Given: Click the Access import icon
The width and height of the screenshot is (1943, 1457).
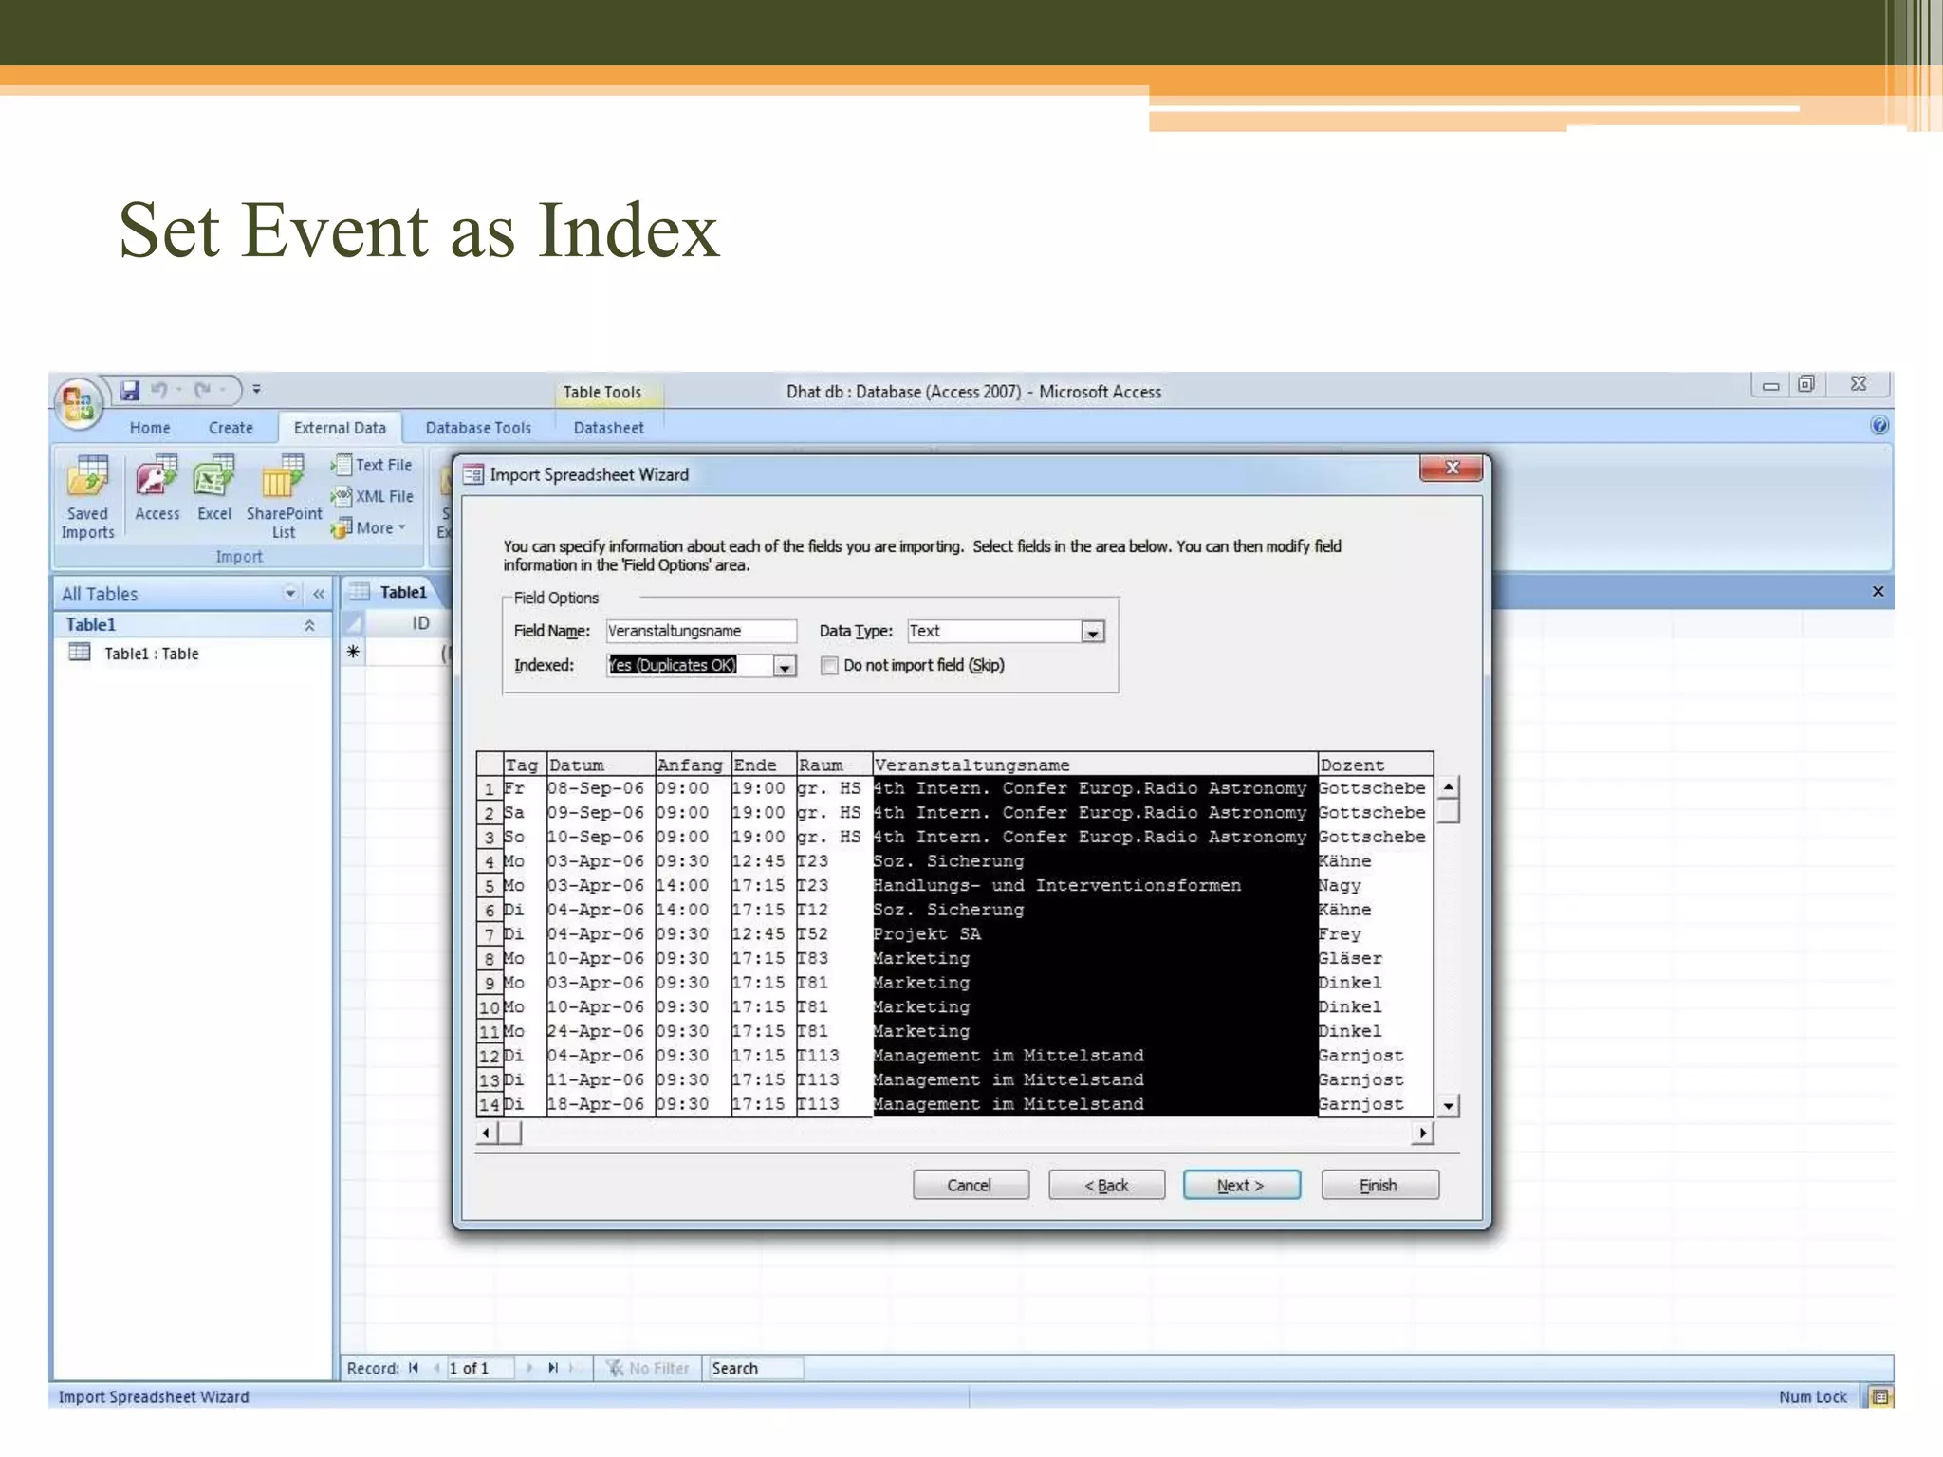Looking at the screenshot, I should [157, 488].
